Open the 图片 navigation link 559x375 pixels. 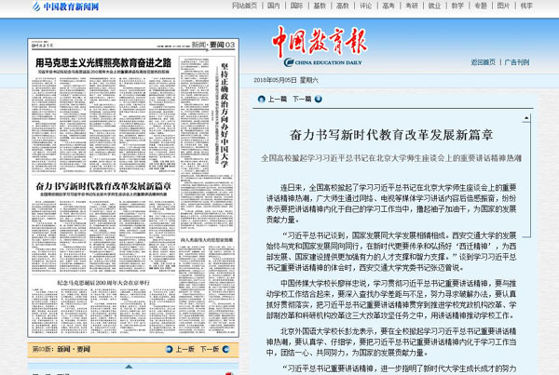click(x=503, y=6)
